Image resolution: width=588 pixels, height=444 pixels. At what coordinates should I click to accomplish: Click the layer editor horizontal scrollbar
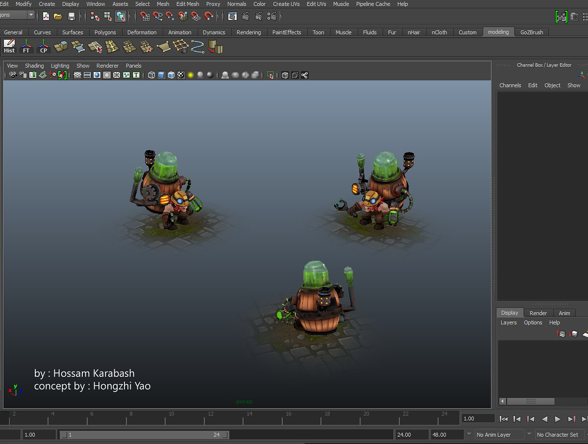pos(530,401)
